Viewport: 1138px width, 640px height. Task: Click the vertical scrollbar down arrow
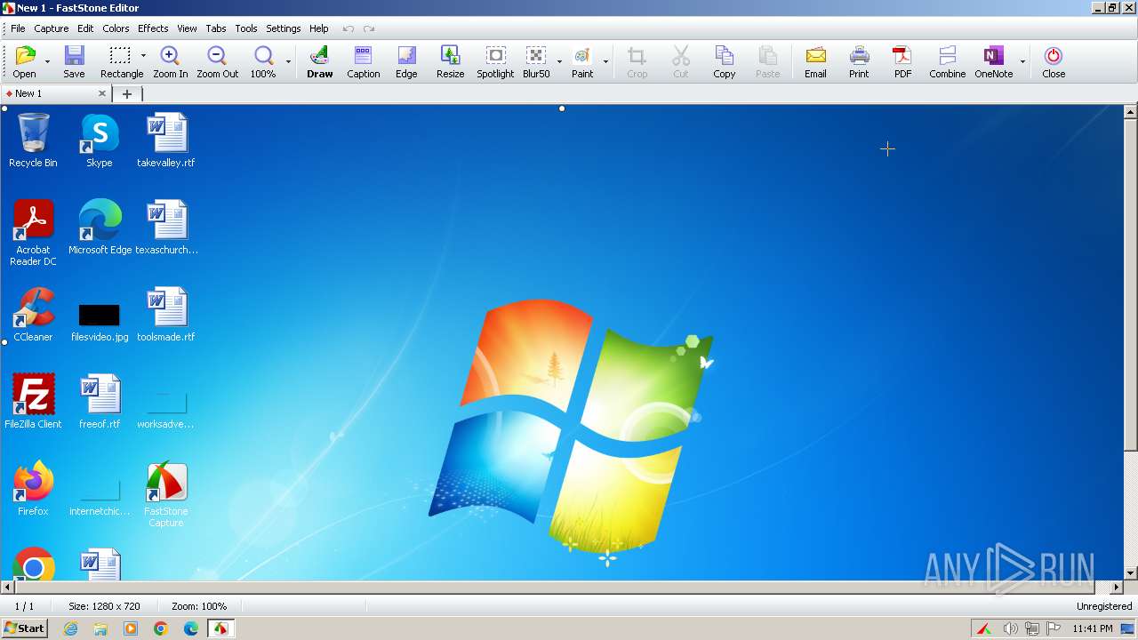pyautogui.click(x=1131, y=573)
